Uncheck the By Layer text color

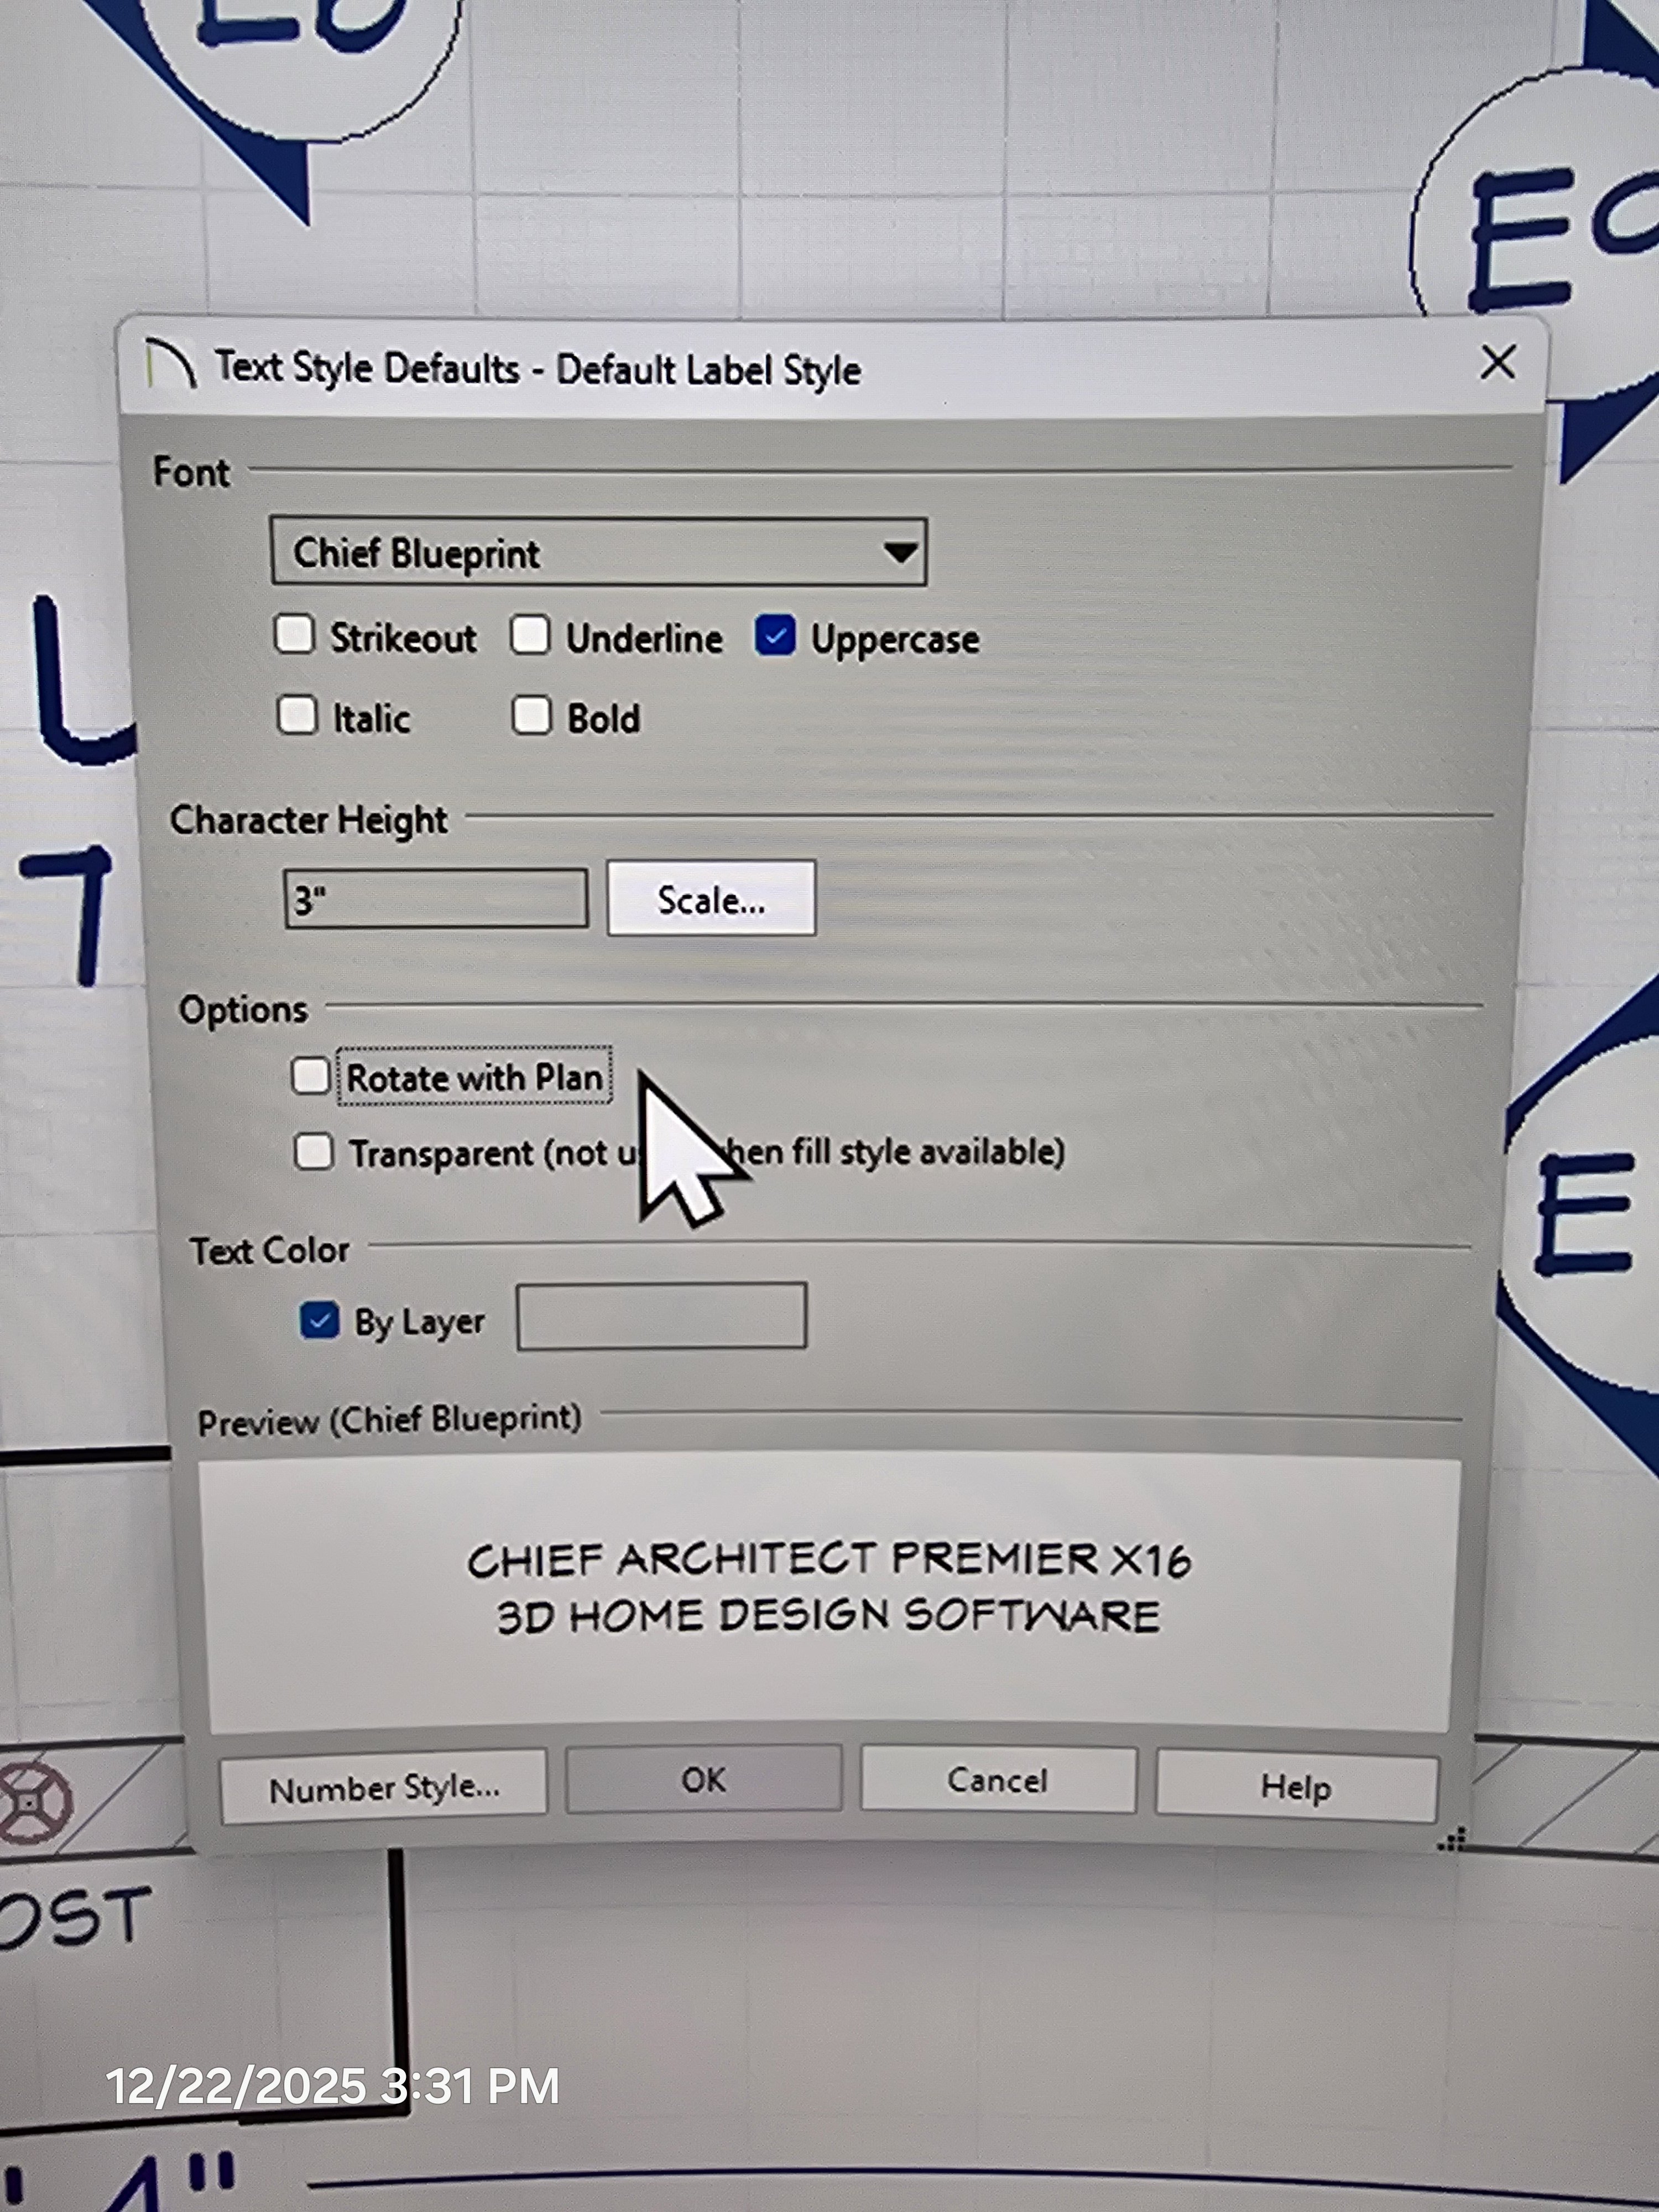coord(320,1321)
